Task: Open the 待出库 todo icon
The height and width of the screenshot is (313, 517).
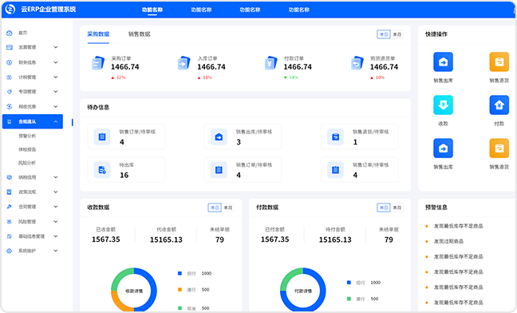Action: [102, 170]
